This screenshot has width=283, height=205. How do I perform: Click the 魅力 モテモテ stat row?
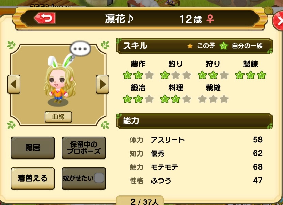[x=196, y=167]
